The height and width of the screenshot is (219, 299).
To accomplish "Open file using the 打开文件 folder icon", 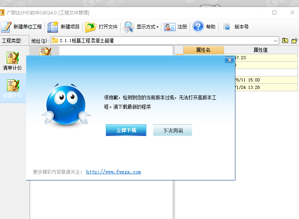I will [x=91, y=27].
